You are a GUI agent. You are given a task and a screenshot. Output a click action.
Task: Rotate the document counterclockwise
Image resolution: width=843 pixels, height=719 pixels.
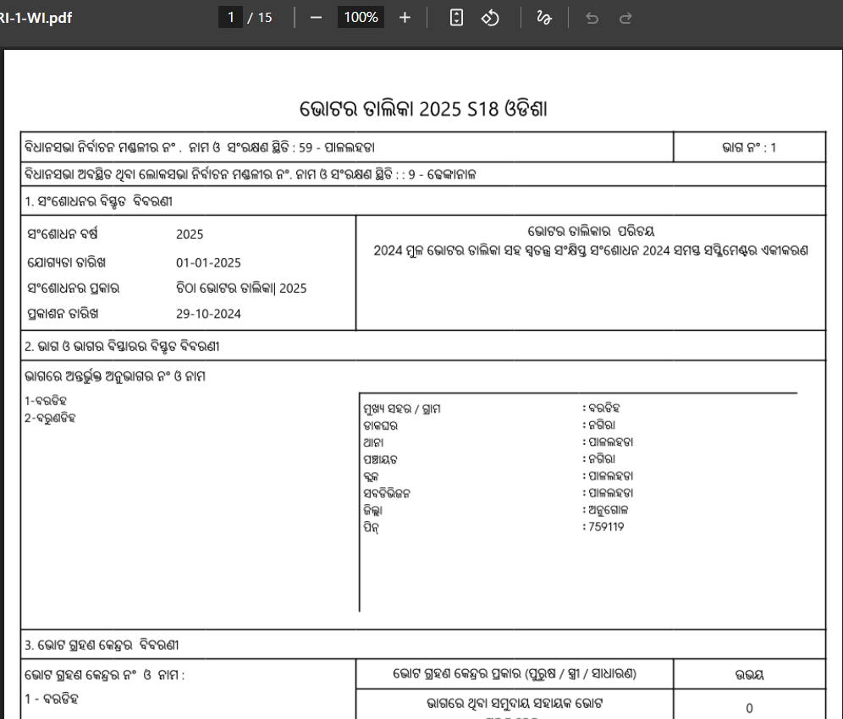pos(490,18)
